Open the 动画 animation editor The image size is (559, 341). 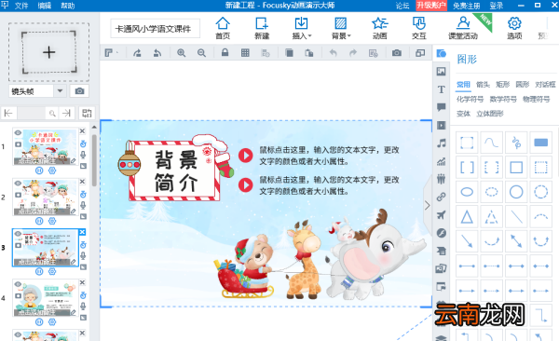380,28
